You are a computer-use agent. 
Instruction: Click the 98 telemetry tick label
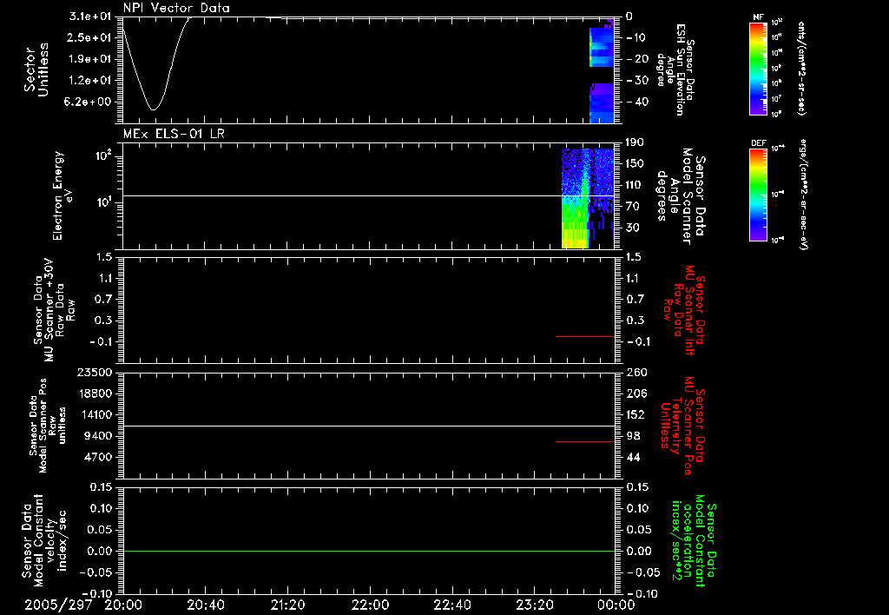click(633, 436)
